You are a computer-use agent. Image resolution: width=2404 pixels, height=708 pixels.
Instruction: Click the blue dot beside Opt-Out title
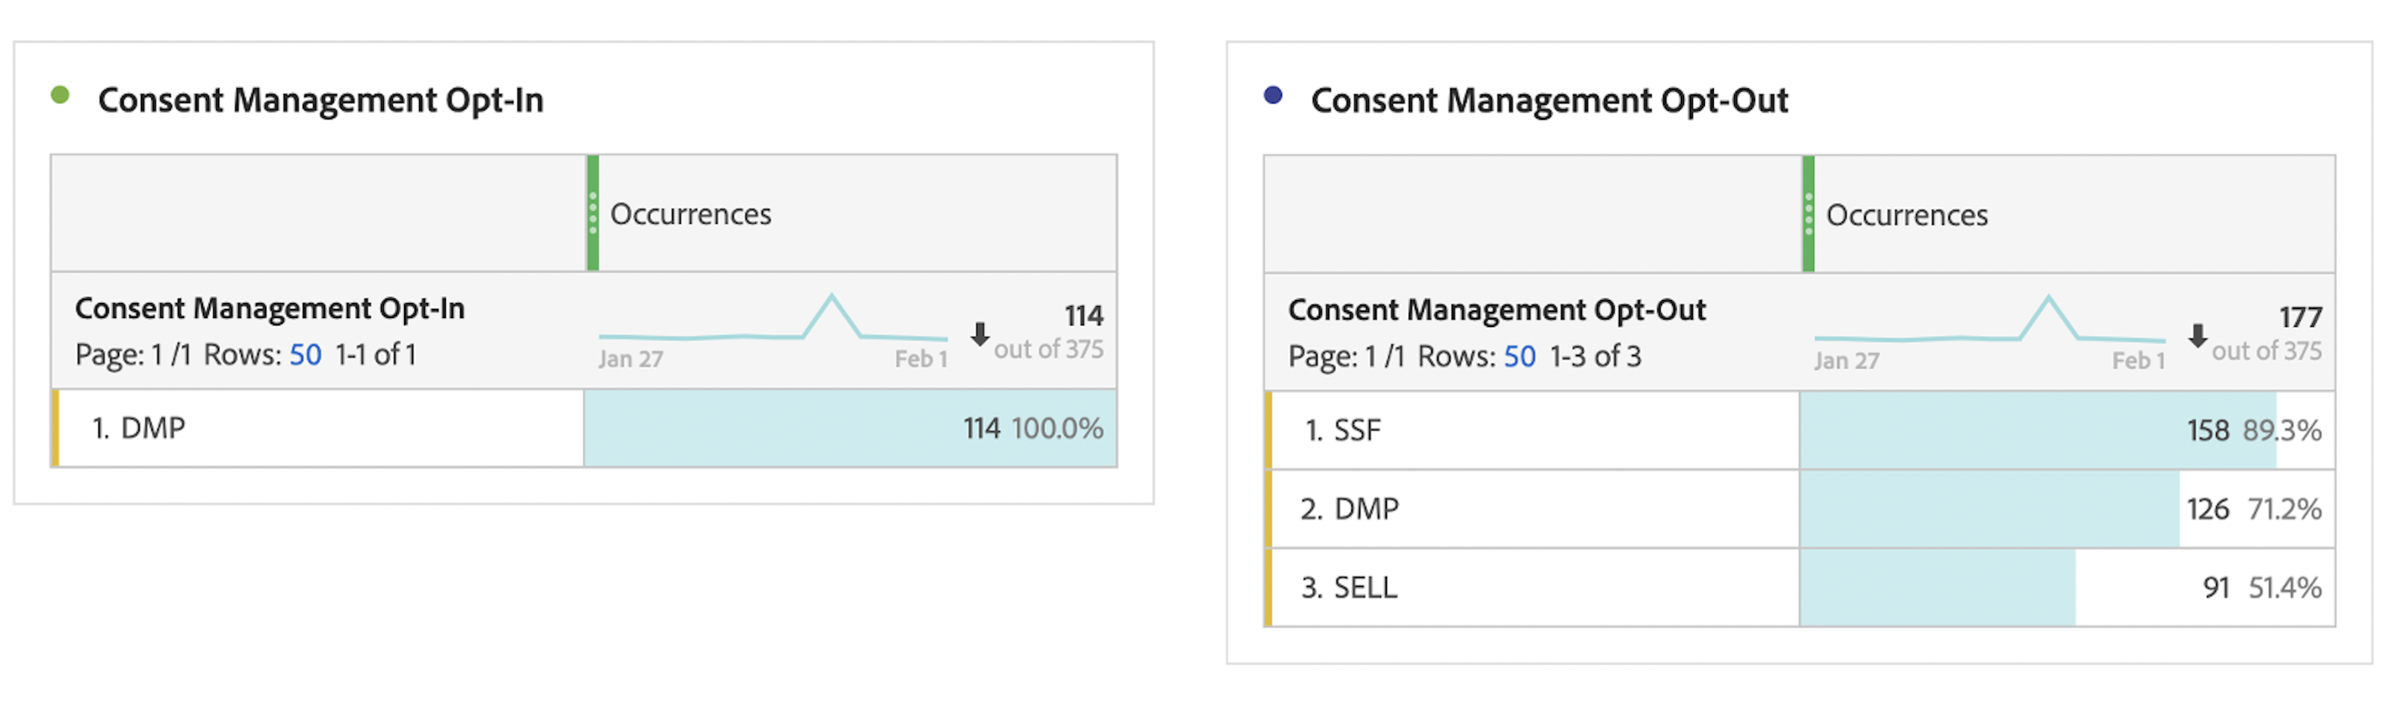[1273, 95]
